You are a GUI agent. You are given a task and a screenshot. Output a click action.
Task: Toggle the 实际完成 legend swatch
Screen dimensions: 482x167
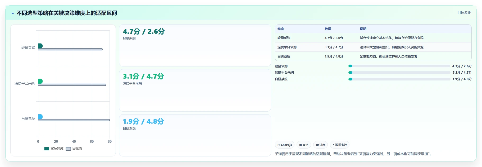[x=47, y=149]
